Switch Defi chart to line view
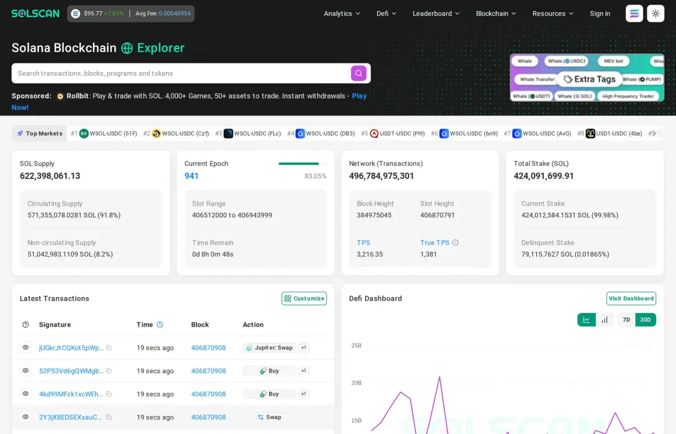 [586, 320]
